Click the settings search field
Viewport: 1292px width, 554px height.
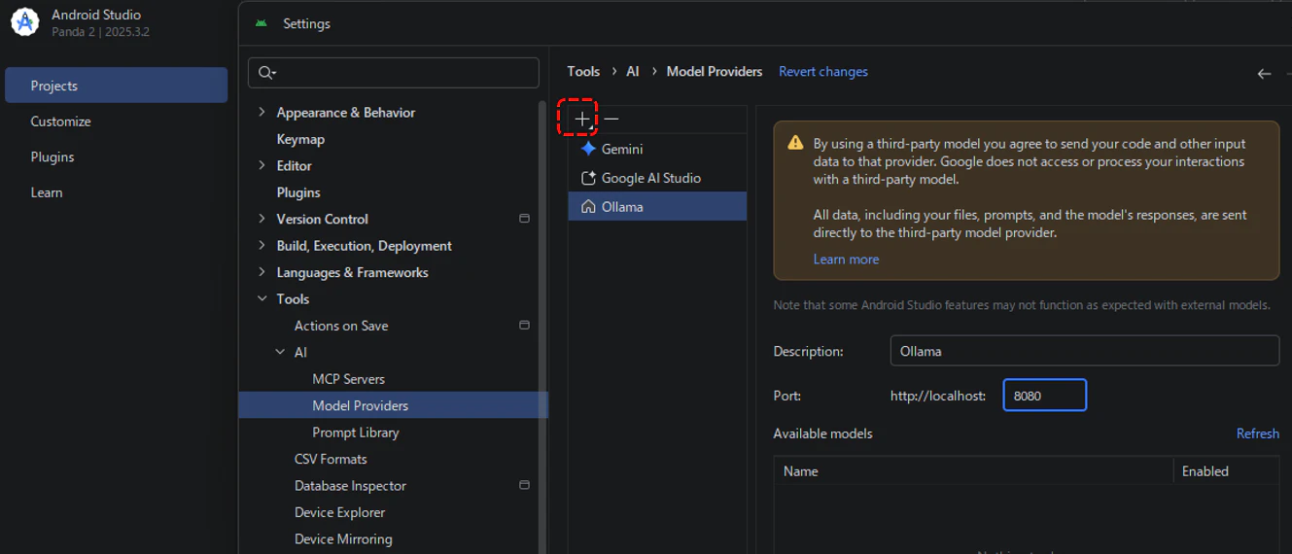[x=394, y=73]
